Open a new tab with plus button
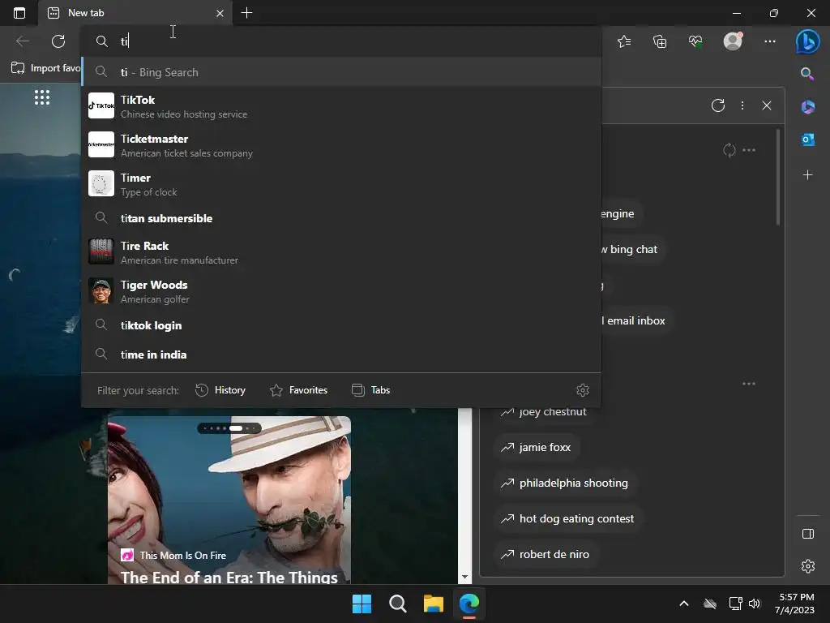Viewport: 830px width, 623px height. tap(246, 13)
